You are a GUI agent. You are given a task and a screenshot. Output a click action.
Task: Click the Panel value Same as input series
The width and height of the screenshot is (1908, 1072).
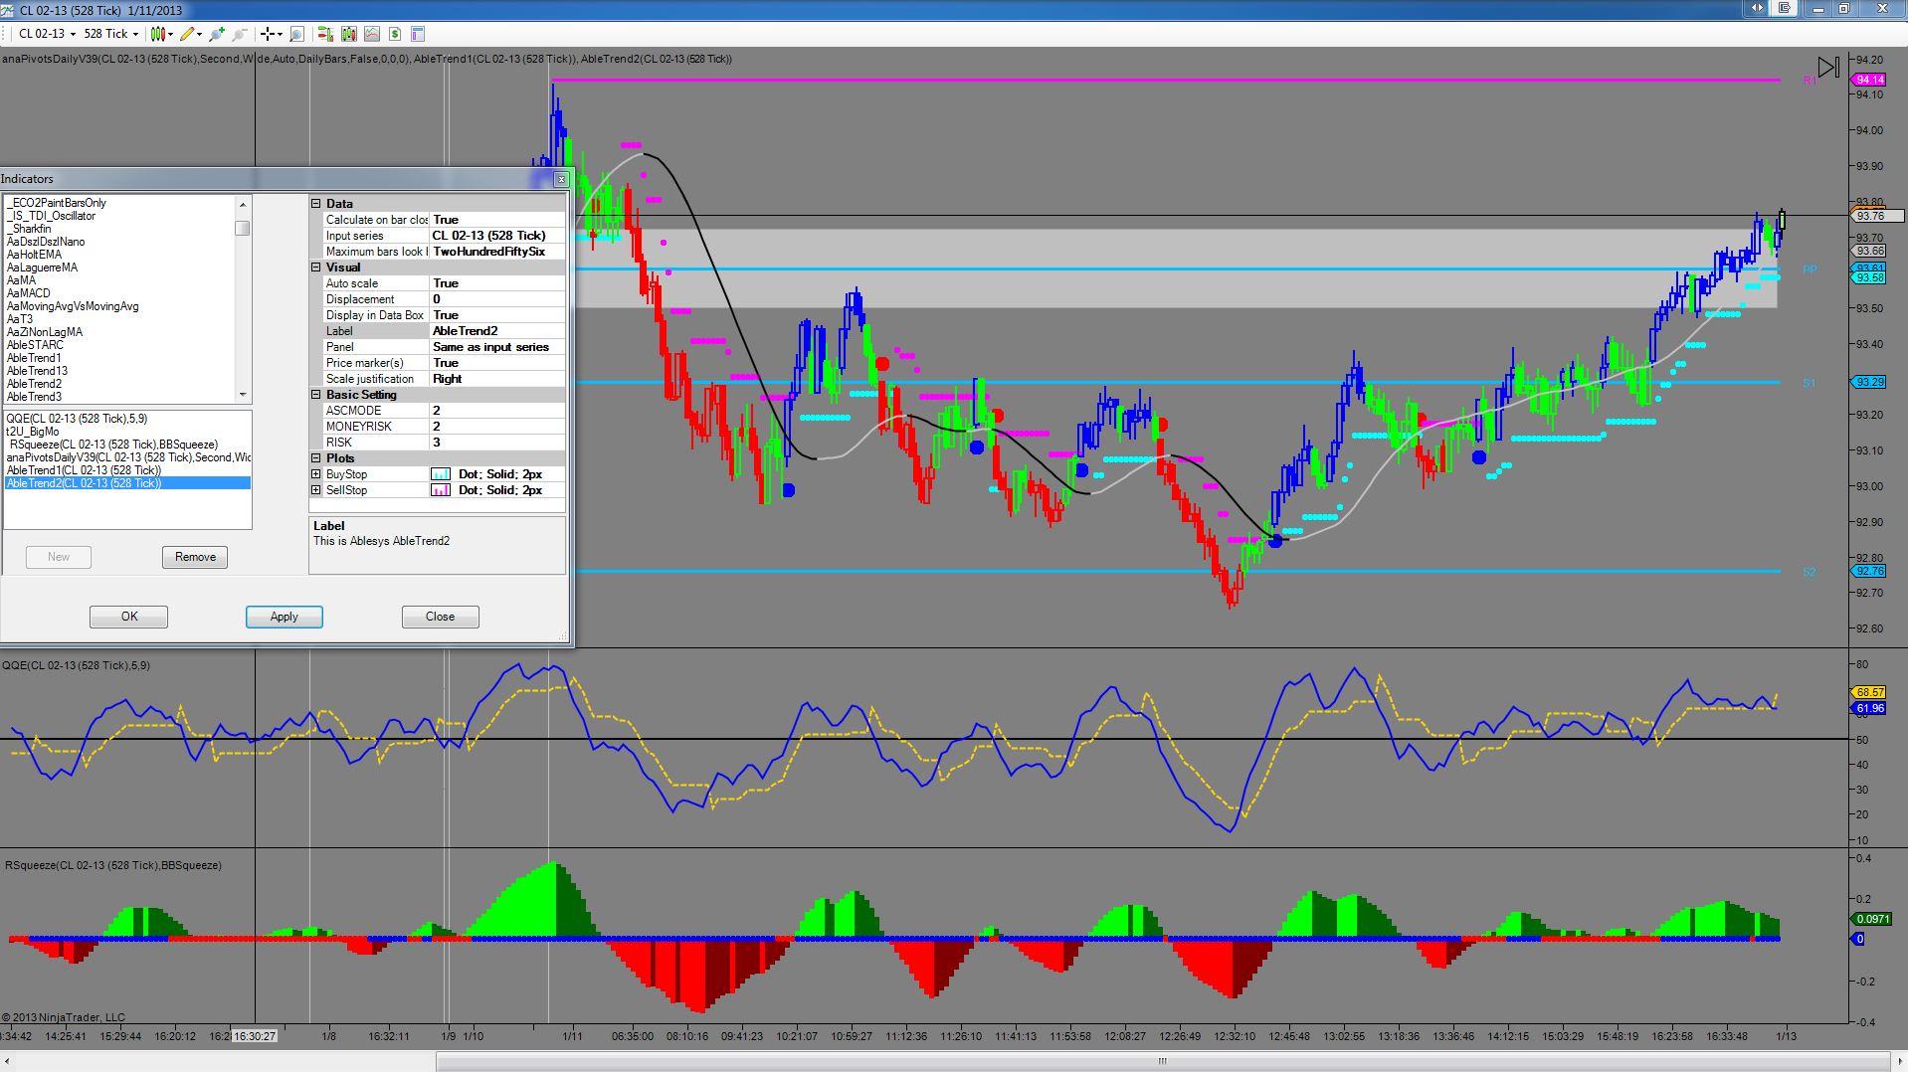(x=497, y=347)
